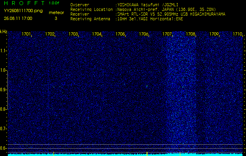Viewport: 246px width, 156px height.
Task: Click the "1701" time label
Action: 26,34
